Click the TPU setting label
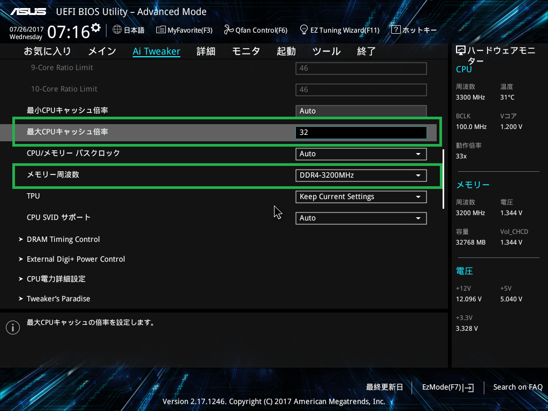Image resolution: width=548 pixels, height=411 pixels. click(x=33, y=196)
